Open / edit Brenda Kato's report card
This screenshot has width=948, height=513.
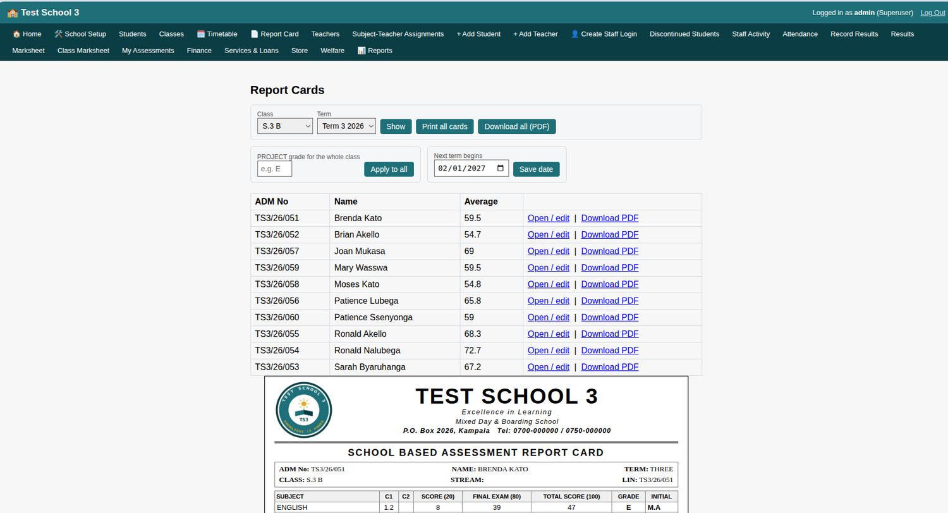pos(549,218)
